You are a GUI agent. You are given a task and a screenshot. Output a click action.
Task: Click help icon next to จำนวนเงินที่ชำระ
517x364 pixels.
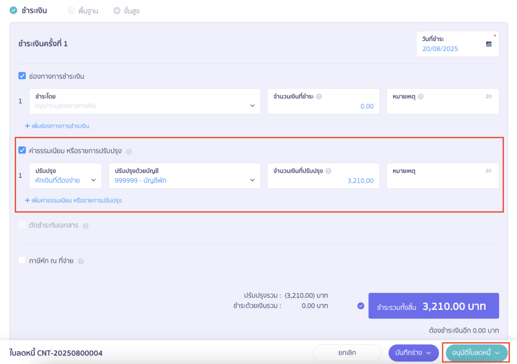(x=319, y=96)
